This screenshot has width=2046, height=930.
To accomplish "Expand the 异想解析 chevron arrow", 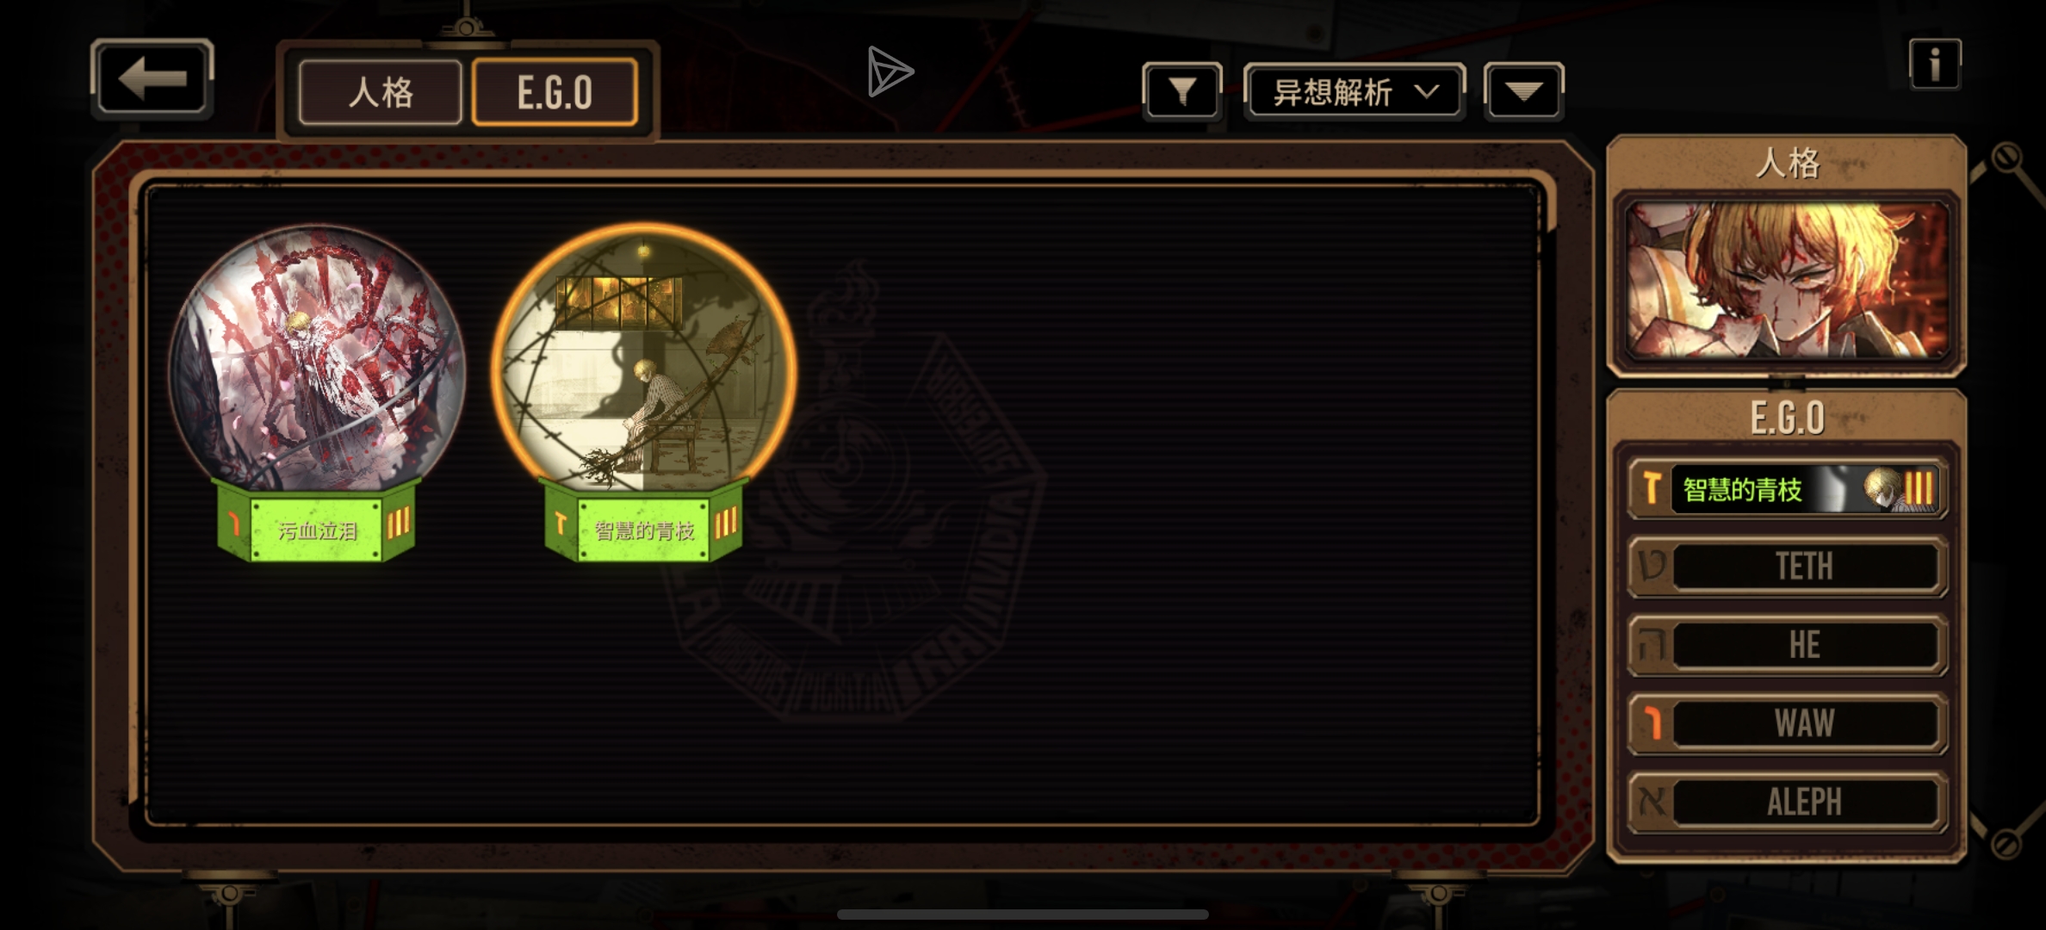I will 1427,90.
